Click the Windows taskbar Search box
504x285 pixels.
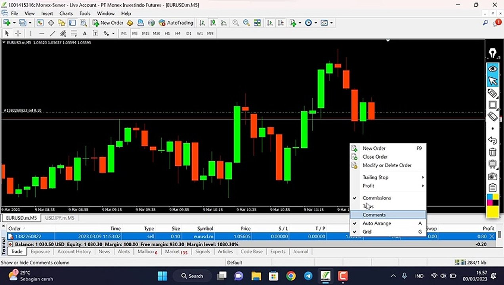(x=192, y=276)
